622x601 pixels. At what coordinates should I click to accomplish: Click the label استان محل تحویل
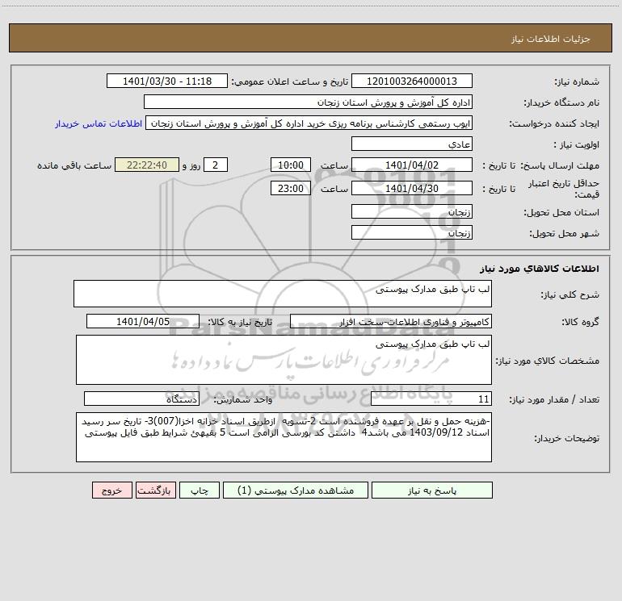(561, 212)
